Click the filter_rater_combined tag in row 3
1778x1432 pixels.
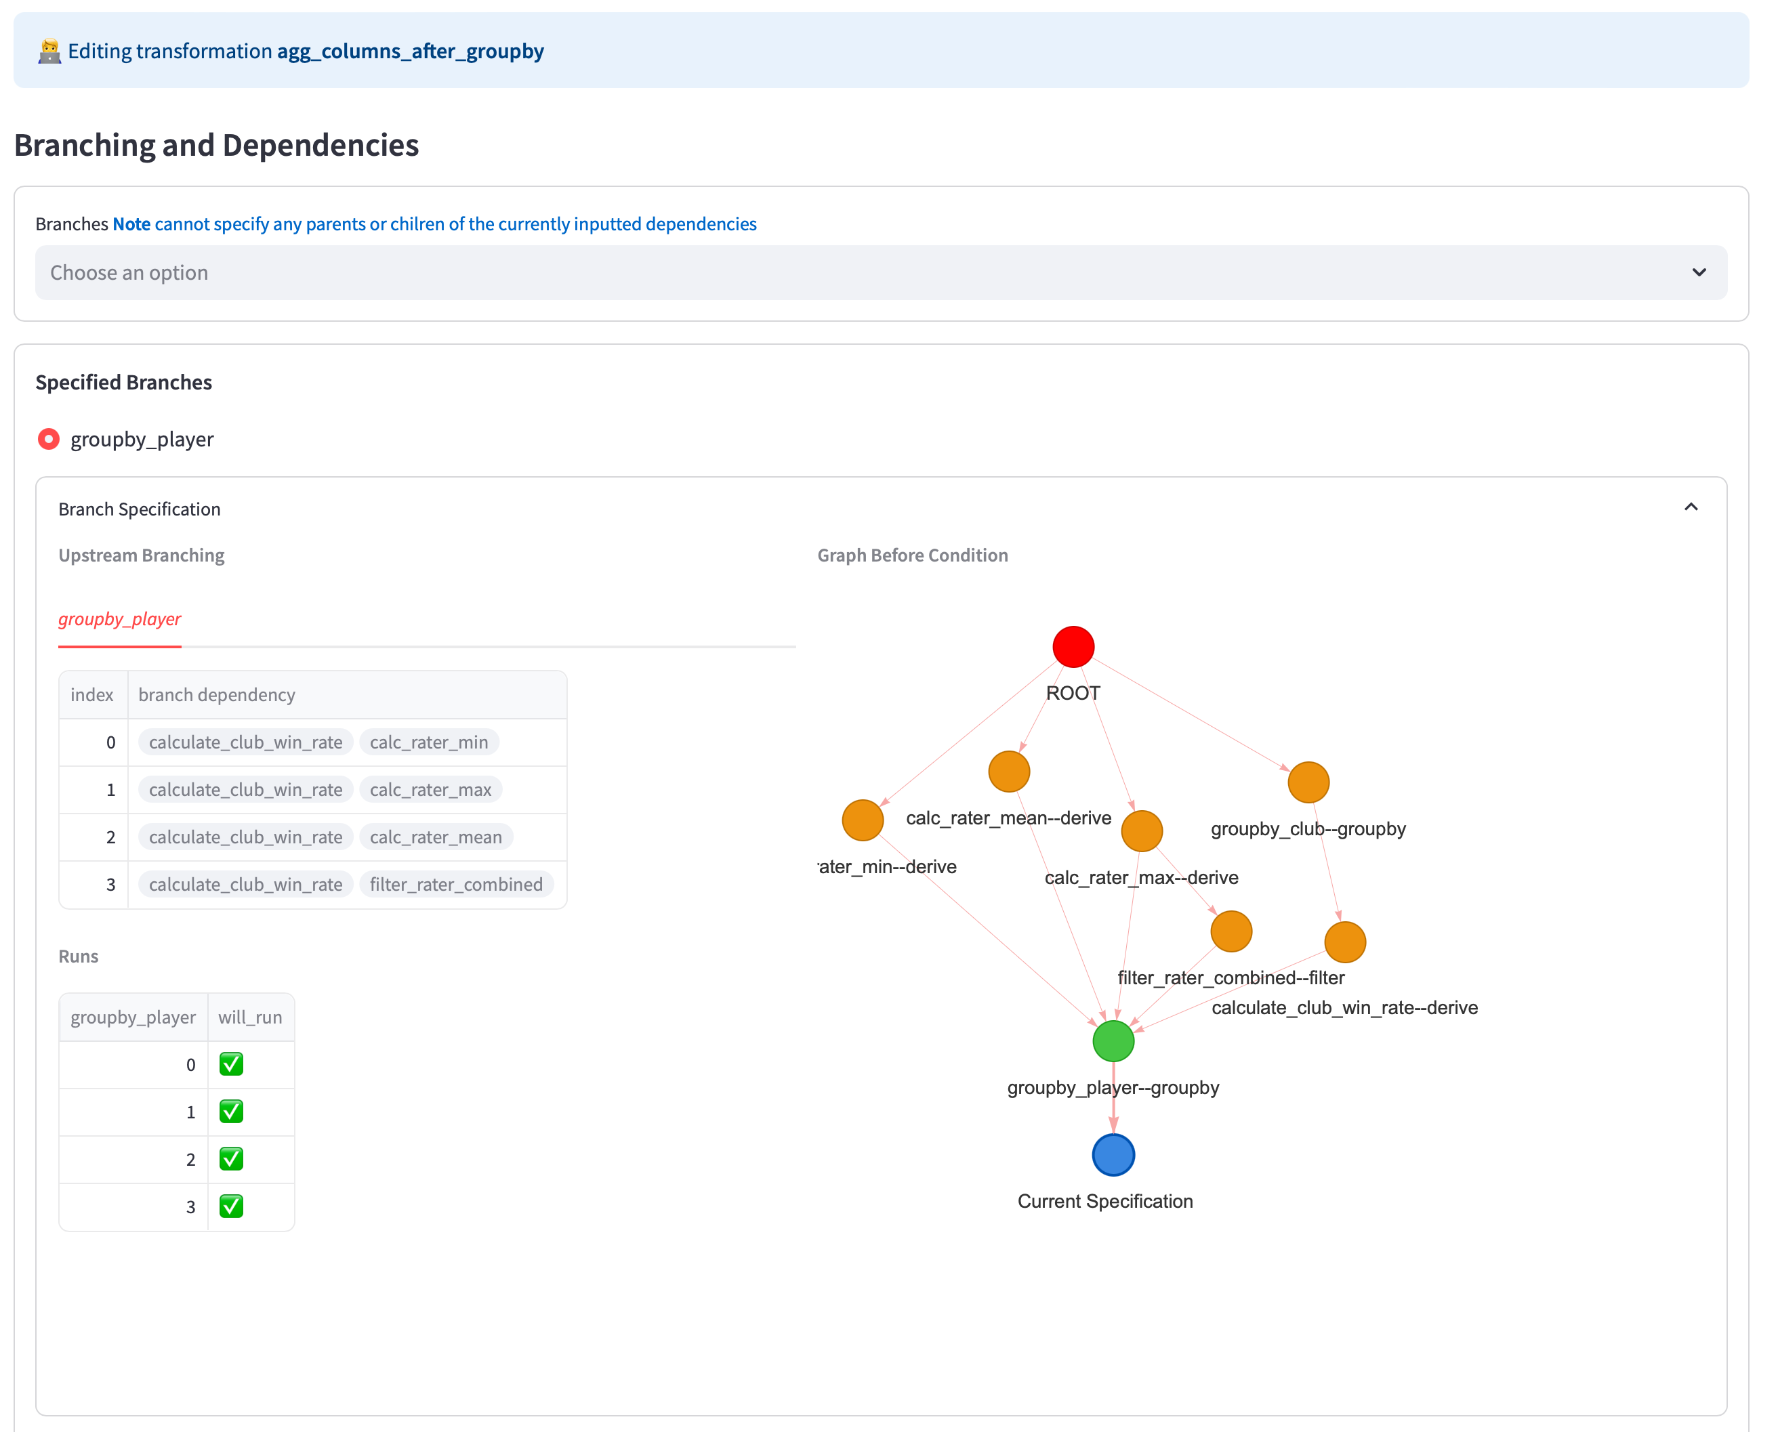455,884
